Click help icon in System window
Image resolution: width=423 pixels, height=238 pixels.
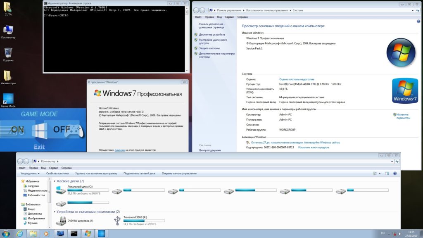(x=418, y=21)
